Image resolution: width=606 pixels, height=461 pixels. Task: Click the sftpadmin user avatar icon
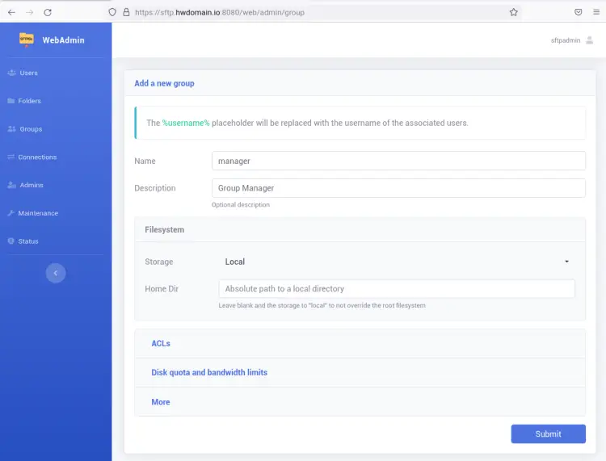(590, 40)
